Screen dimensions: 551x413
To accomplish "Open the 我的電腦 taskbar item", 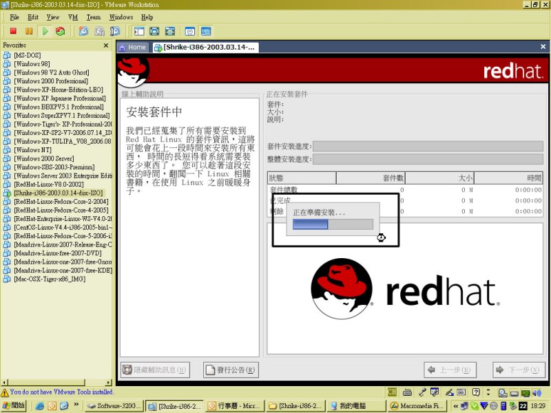I will (x=355, y=406).
